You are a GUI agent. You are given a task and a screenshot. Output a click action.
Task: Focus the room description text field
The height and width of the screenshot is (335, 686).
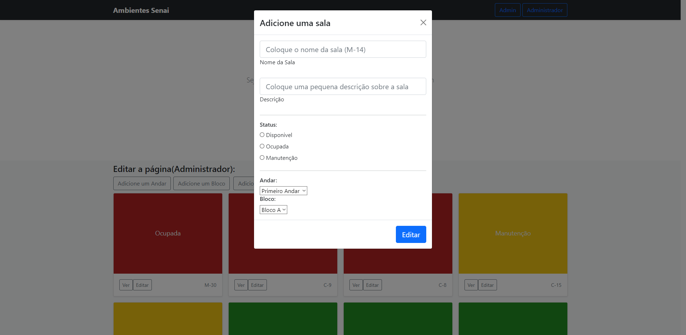pos(343,86)
